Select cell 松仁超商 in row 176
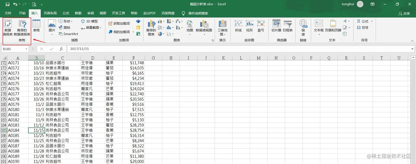Image resolution: width=416 pixels, height=164 pixels. coord(63,84)
